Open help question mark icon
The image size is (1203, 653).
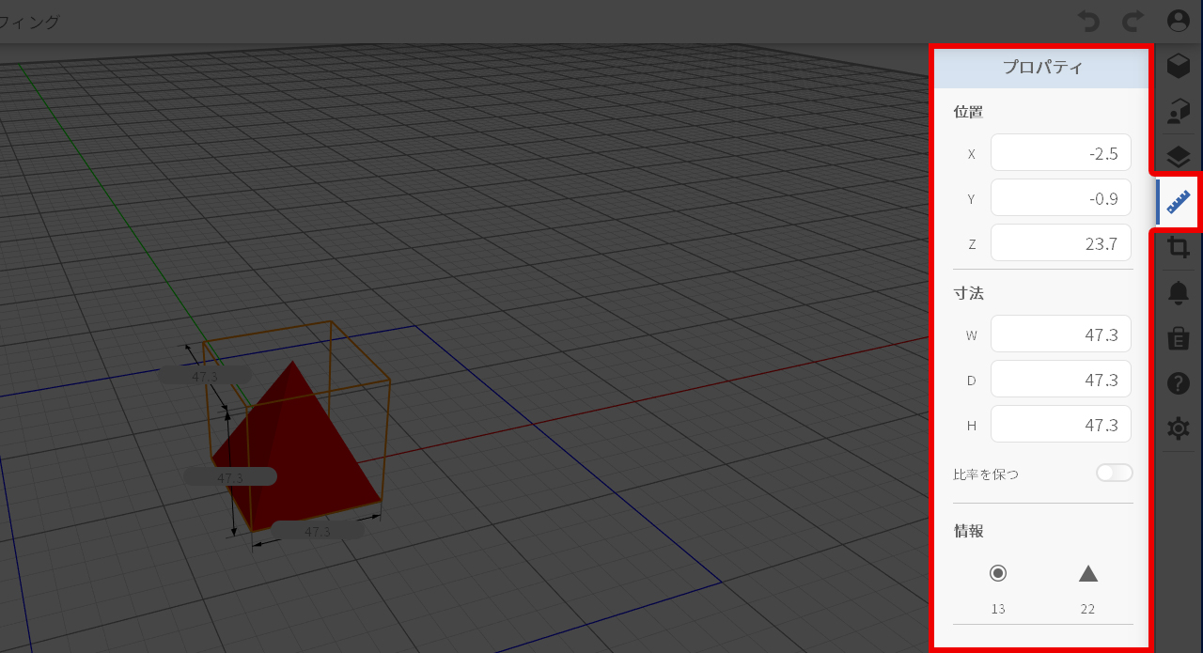pos(1179,383)
